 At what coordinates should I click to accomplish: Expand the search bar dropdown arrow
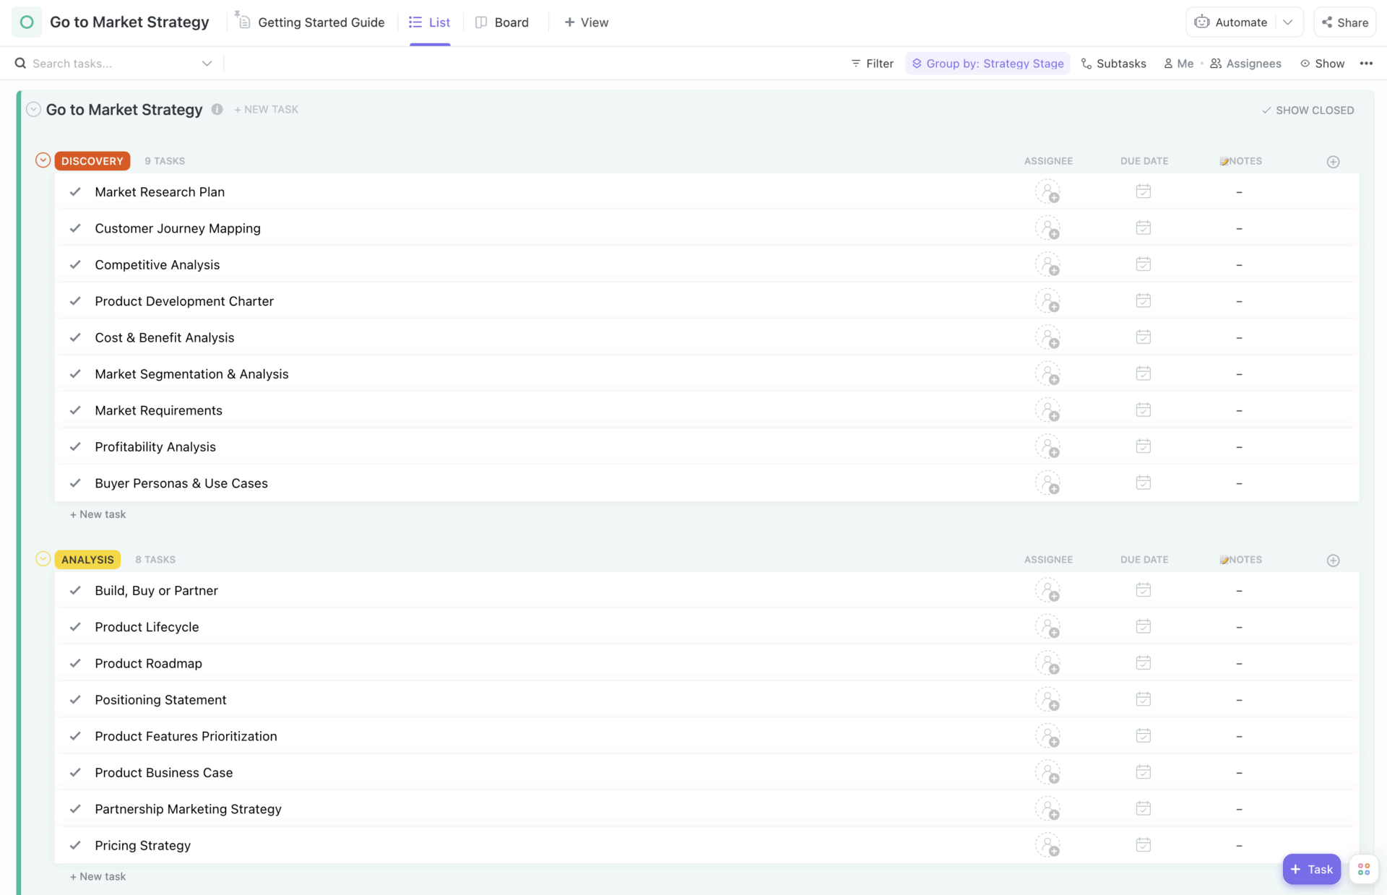[x=207, y=63]
